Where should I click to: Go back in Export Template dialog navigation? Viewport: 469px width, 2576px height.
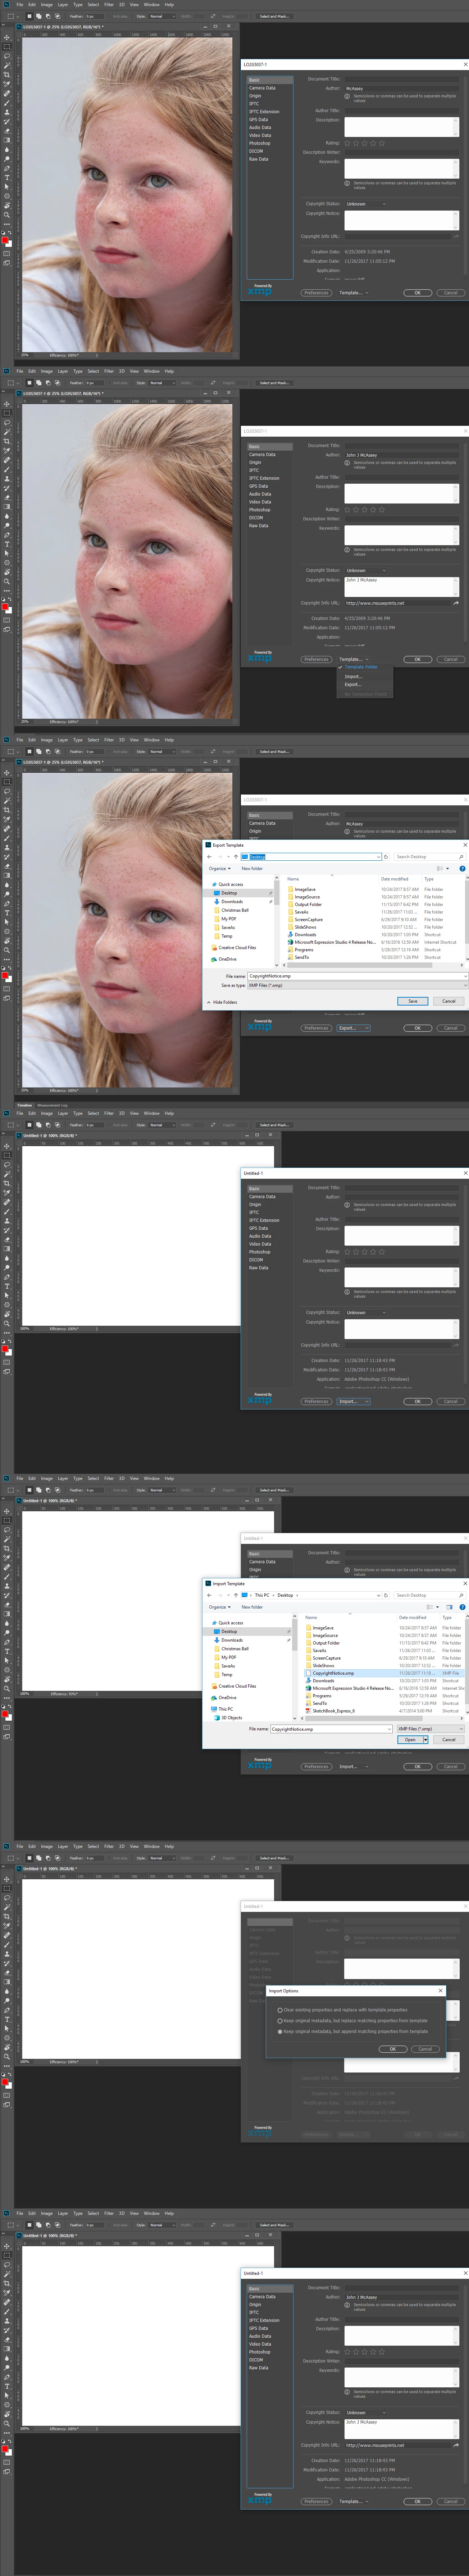209,857
